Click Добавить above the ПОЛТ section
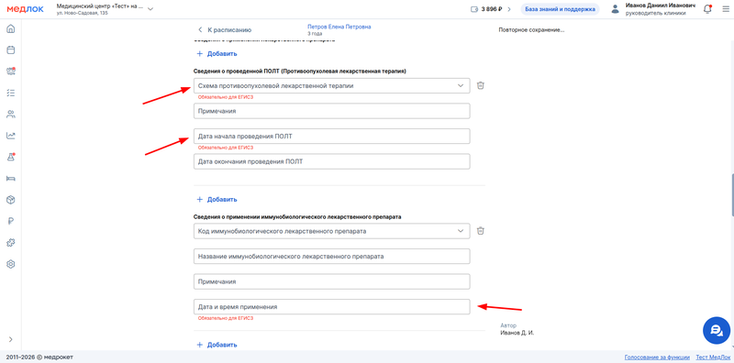The image size is (734, 363). (217, 53)
